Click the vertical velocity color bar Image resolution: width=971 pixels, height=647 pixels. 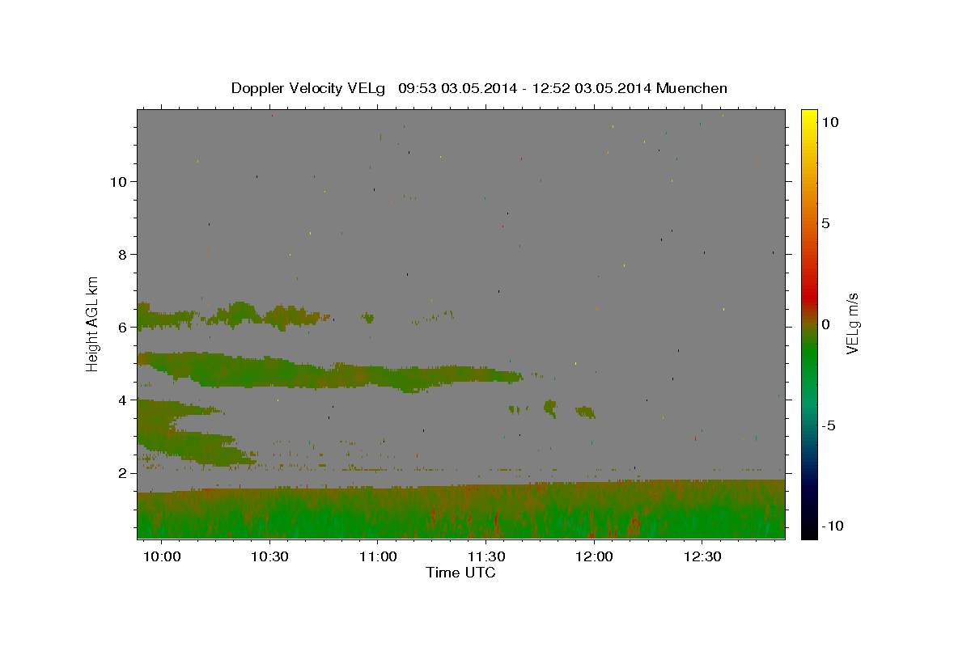pyautogui.click(x=809, y=323)
